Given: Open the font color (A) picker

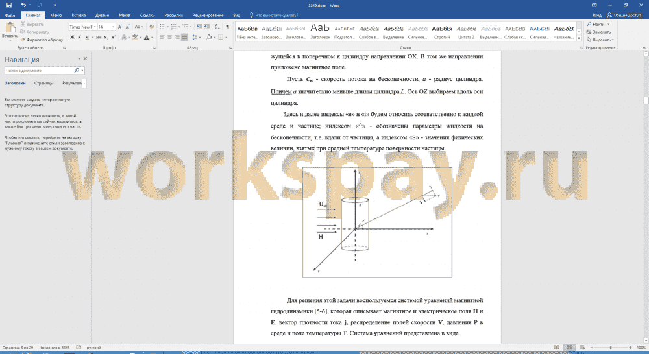Looking at the screenshot, I should coord(152,37).
